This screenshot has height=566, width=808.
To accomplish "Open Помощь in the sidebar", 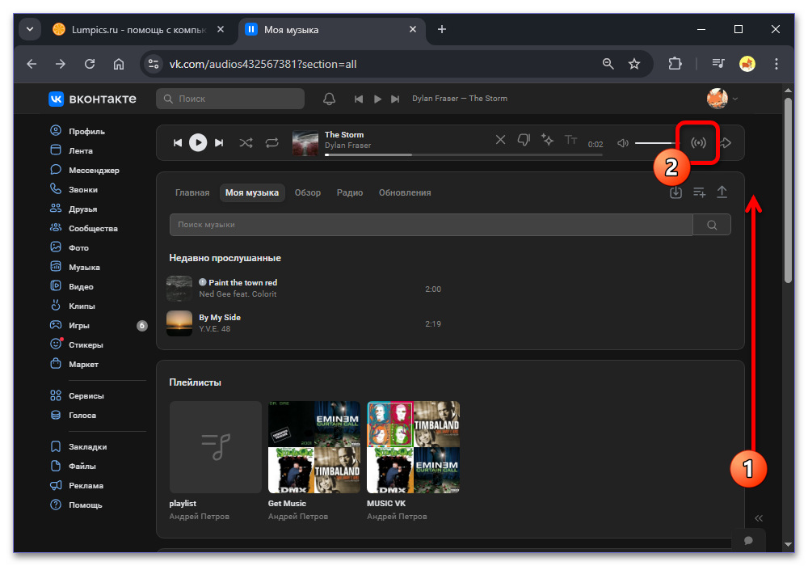I will (x=76, y=505).
